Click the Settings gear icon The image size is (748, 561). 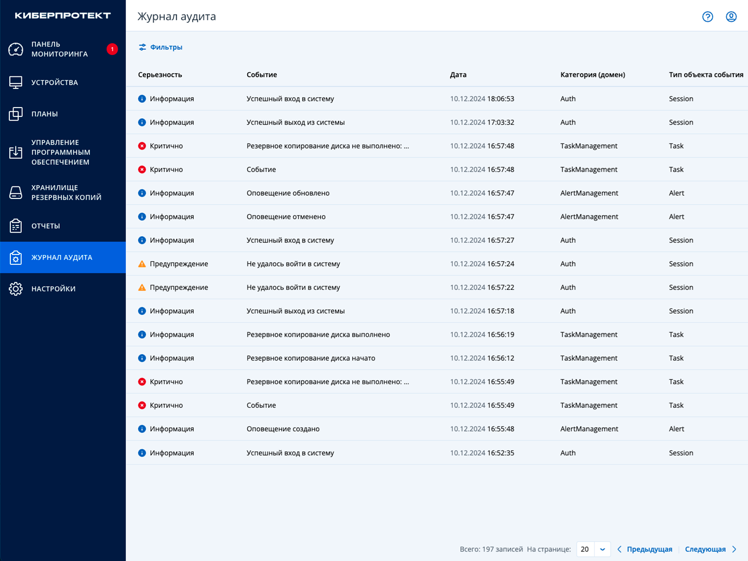(x=16, y=289)
